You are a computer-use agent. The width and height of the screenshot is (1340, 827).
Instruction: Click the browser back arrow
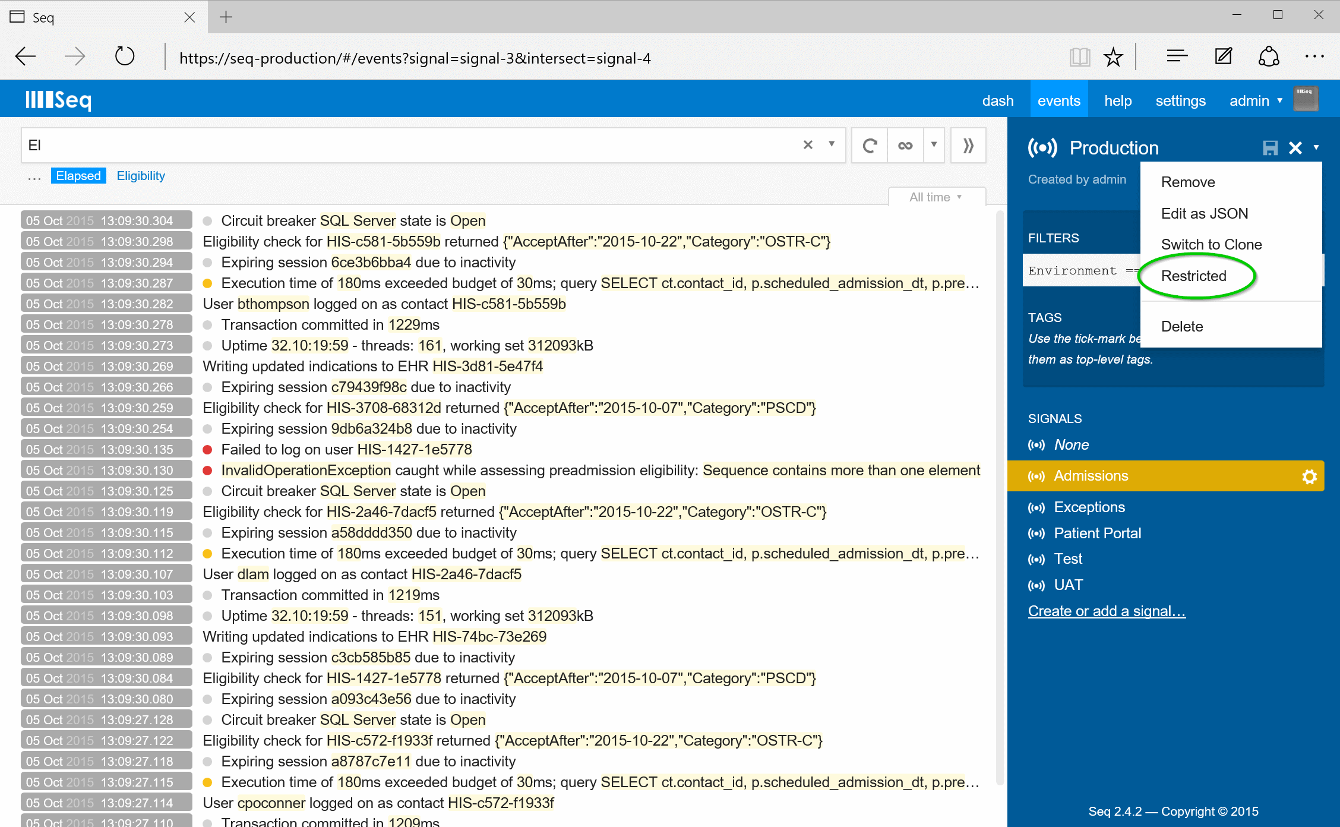[26, 57]
